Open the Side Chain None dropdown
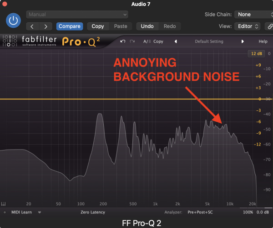The height and width of the screenshot is (228, 273). point(253,15)
